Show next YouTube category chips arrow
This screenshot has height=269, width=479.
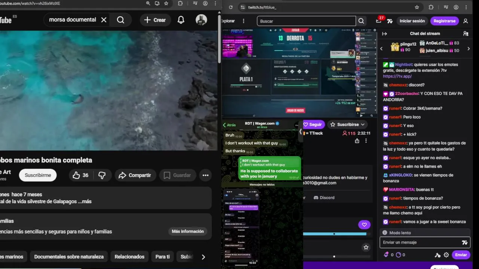click(203, 257)
